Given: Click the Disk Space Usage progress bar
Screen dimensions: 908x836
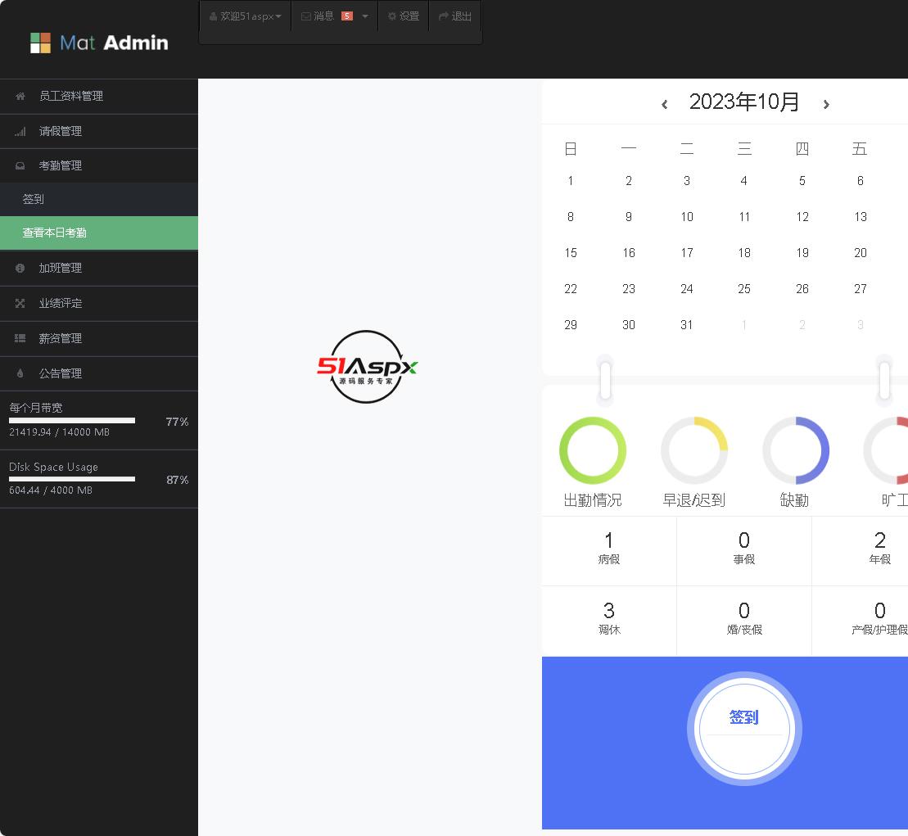Looking at the screenshot, I should click(72, 479).
